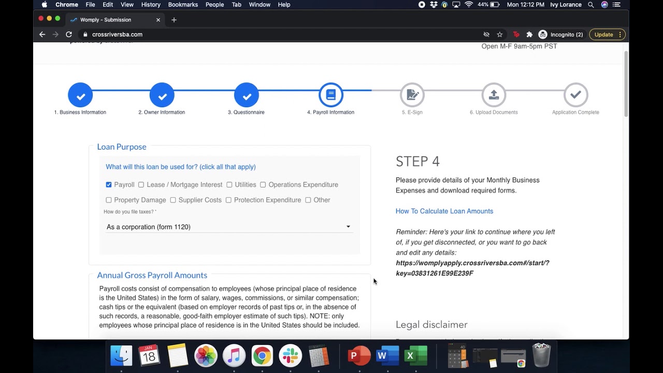Image resolution: width=663 pixels, height=373 pixels.
Task: Open the Chrome menu in the menu bar
Action: [x=67, y=5]
